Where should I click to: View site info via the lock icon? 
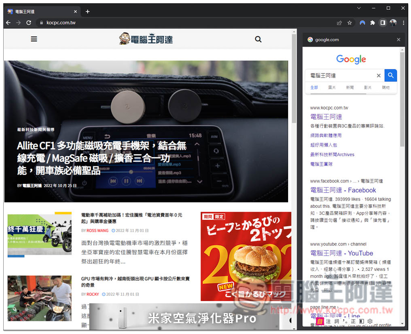[42, 23]
